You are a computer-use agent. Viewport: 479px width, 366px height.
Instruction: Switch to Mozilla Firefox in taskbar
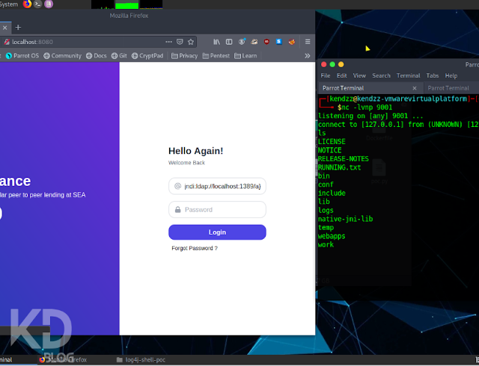pyautogui.click(x=63, y=360)
